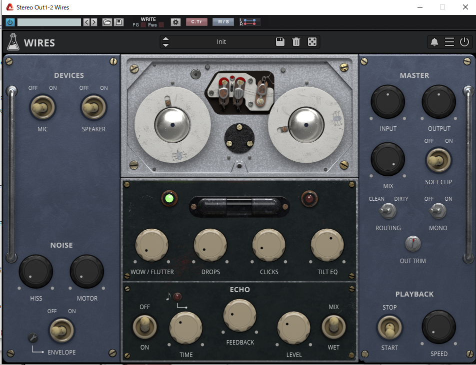Click the host preset name field
The width and height of the screenshot is (476, 365).
(49, 22)
